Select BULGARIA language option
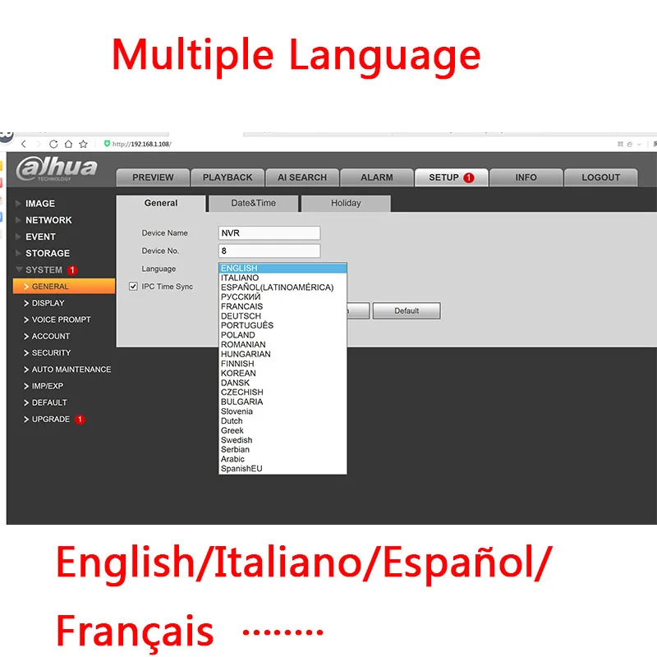The image size is (657, 657). 283,402
